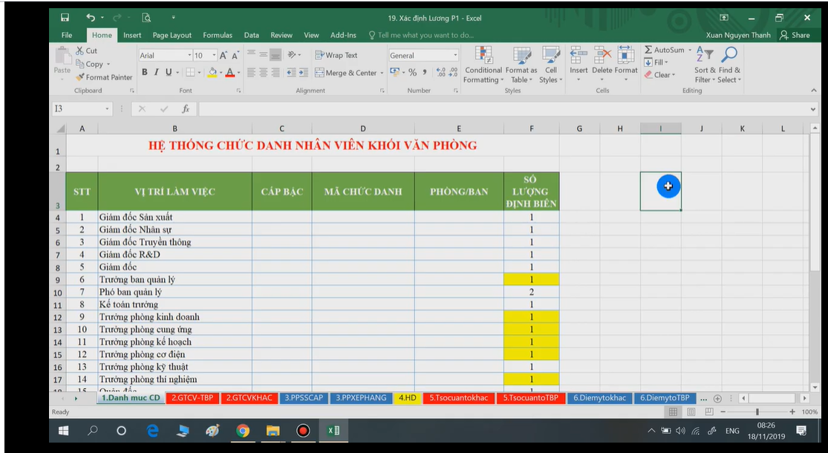
Task: Open Find & Select menu
Action: [729, 65]
